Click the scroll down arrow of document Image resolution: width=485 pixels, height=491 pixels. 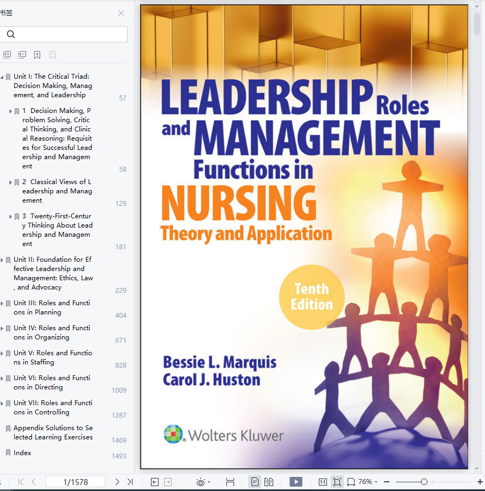tap(477, 469)
